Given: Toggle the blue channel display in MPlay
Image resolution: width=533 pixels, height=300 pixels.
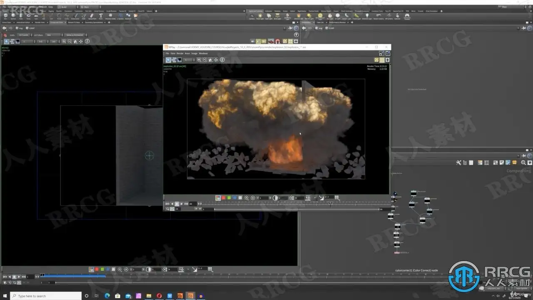Looking at the screenshot, I should coord(234,198).
